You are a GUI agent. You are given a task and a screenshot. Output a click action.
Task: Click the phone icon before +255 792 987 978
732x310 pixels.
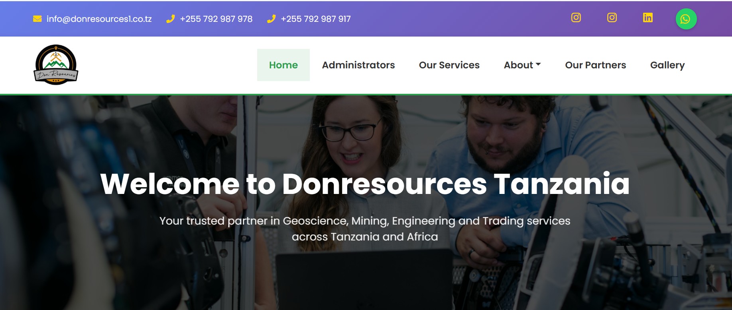(171, 19)
